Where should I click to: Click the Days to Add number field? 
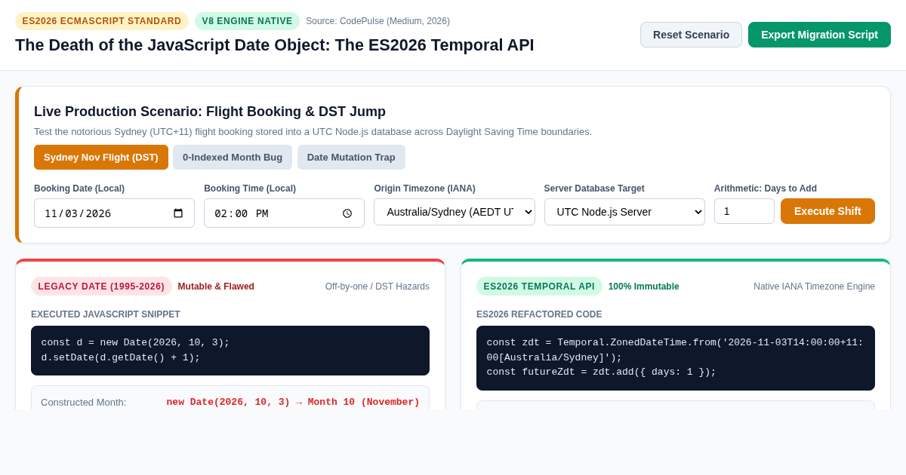coord(744,211)
